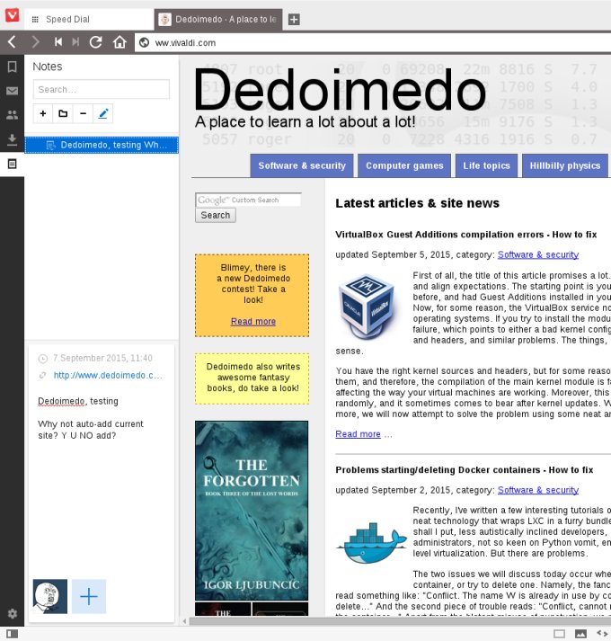The image size is (611, 641).
Task: Go to the home page
Action: 120,41
